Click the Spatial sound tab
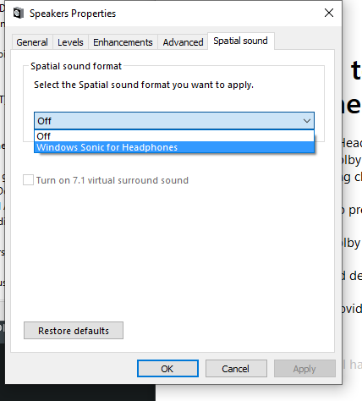 (240, 41)
